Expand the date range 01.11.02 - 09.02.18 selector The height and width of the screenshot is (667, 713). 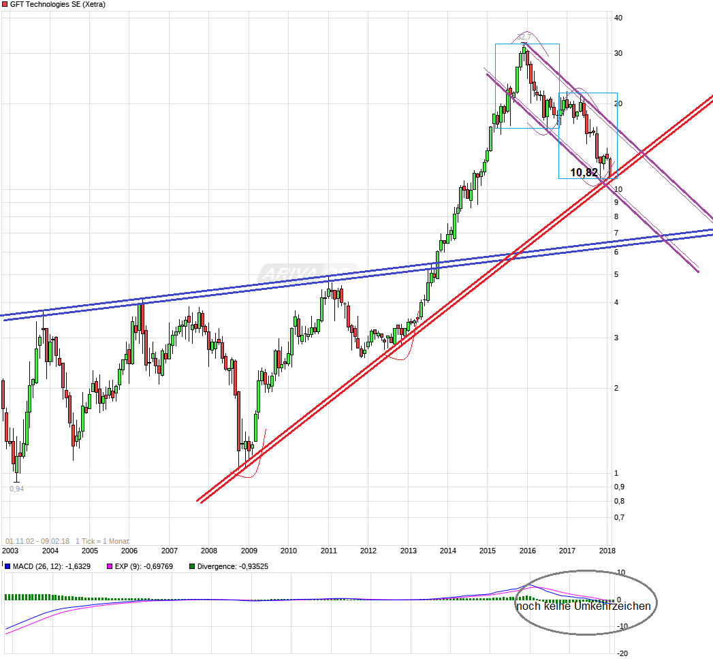click(x=39, y=540)
